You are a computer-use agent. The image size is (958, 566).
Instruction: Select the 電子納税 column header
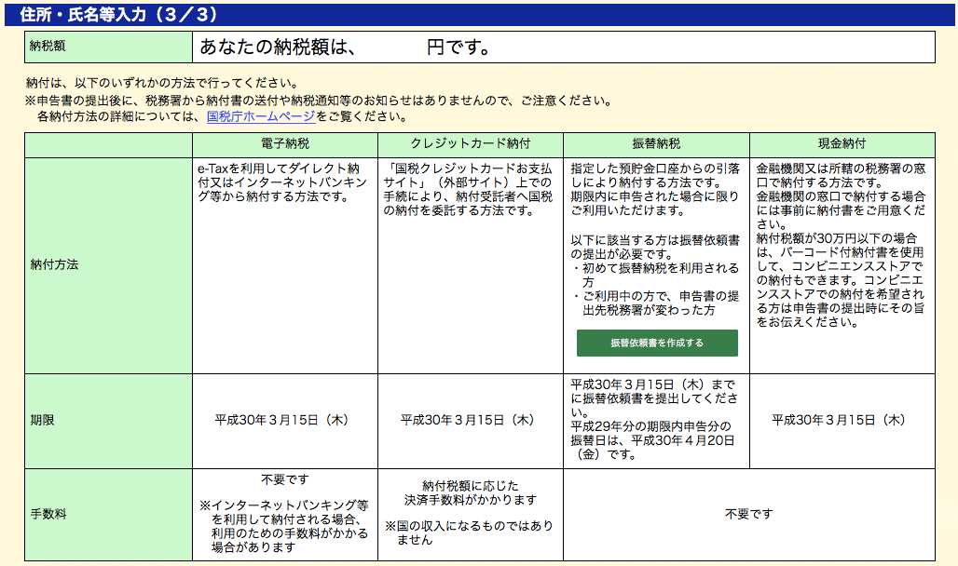pyautogui.click(x=284, y=144)
